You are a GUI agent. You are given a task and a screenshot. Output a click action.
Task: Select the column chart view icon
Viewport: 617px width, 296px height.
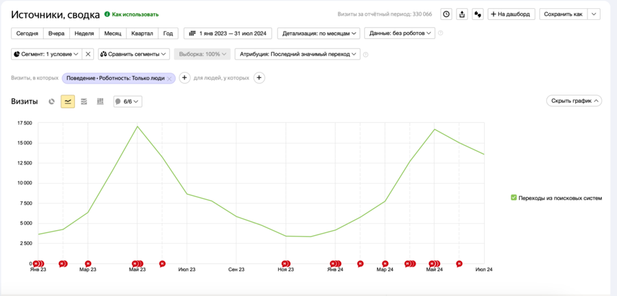click(100, 101)
